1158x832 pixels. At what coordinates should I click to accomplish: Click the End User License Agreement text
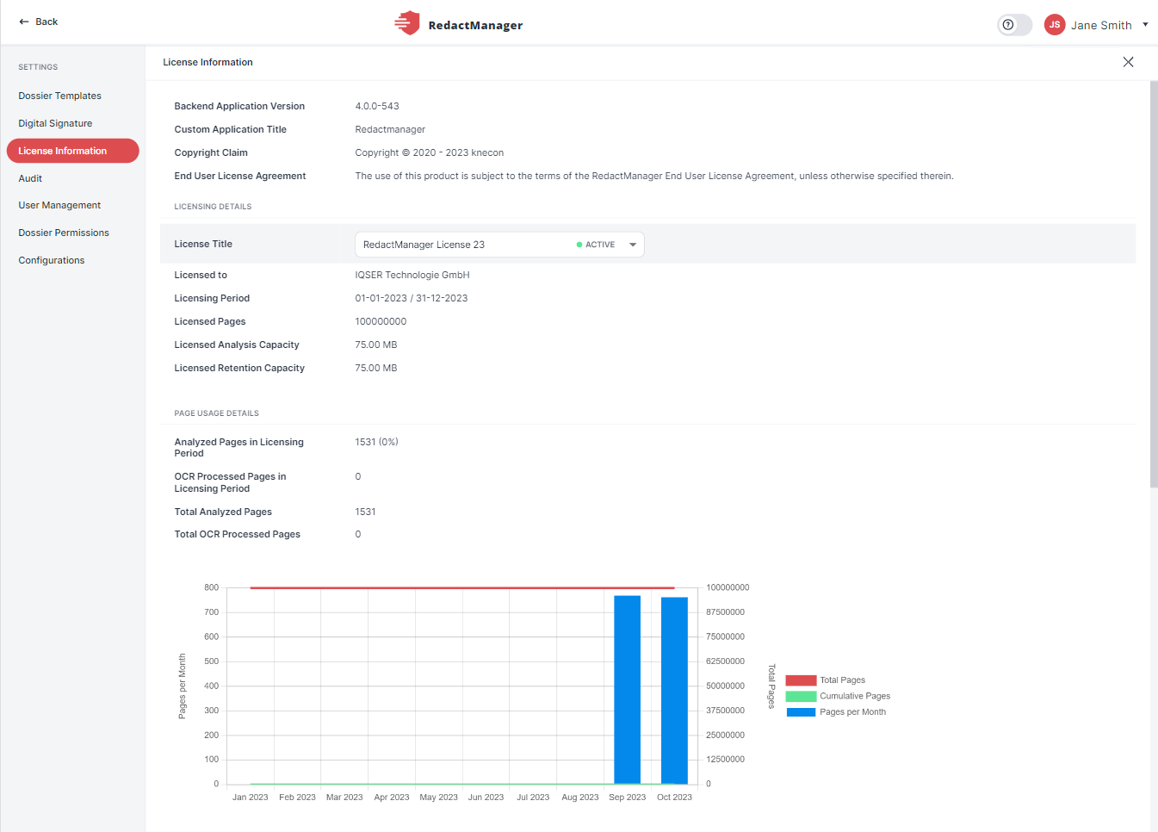coord(654,176)
